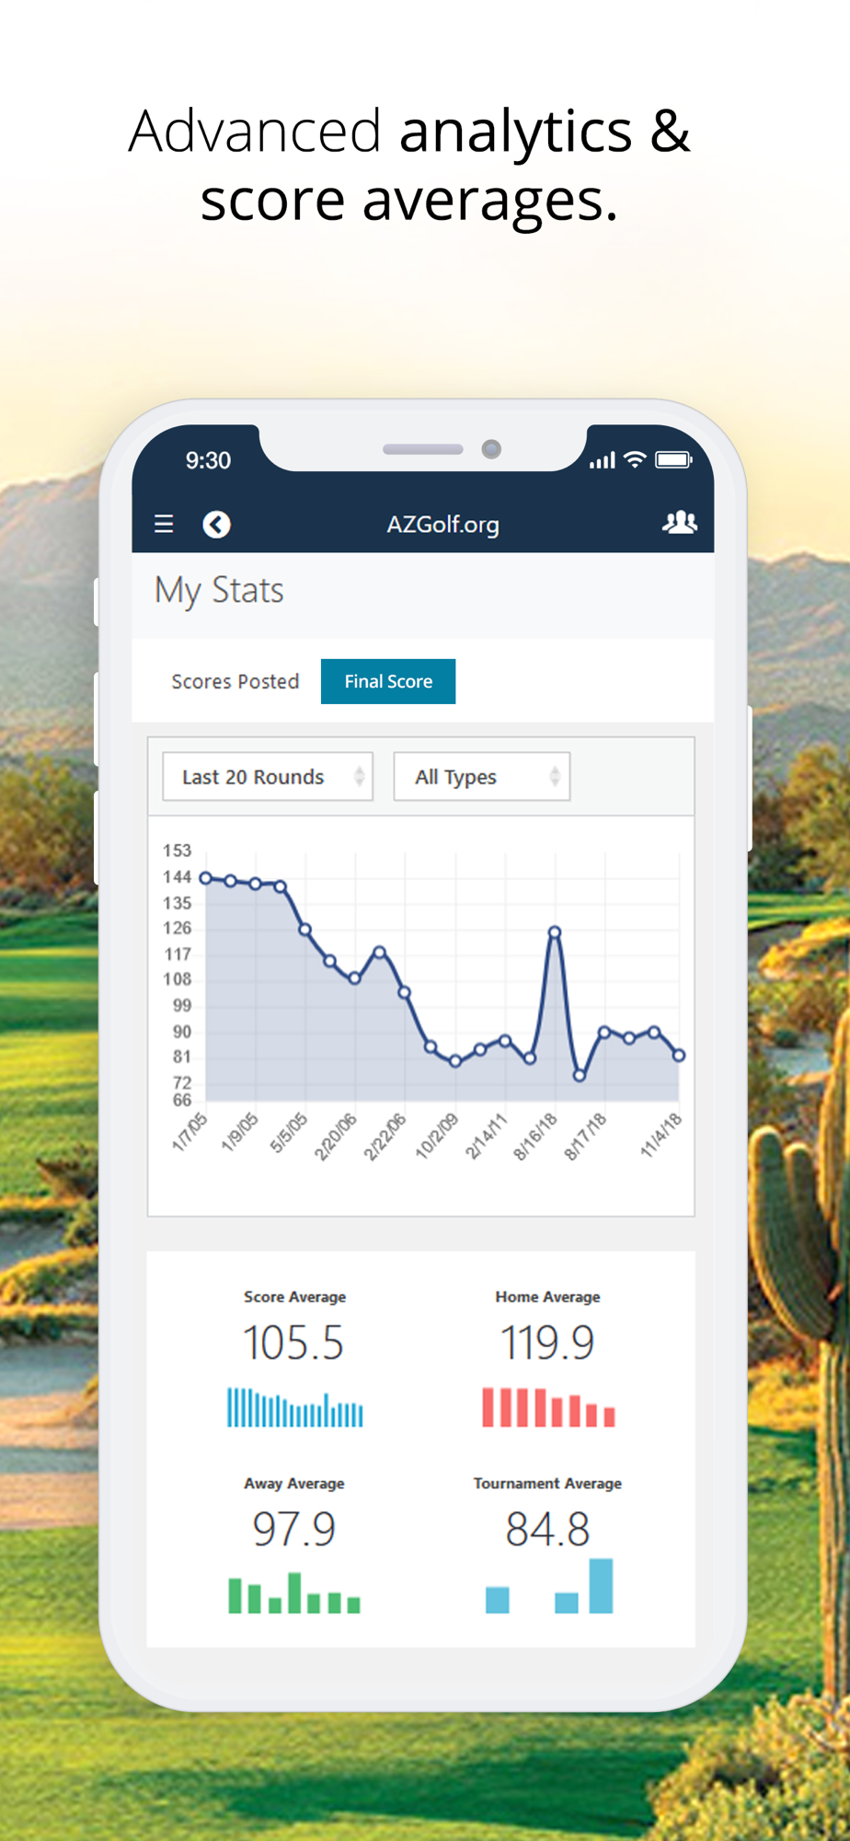
Task: Tap the Wi-Fi status icon
Action: pyautogui.click(x=635, y=459)
